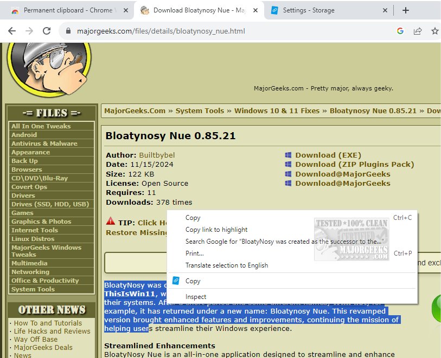Screen dimensions: 441x358
Task: Open Games files category
Action: (52, 213)
